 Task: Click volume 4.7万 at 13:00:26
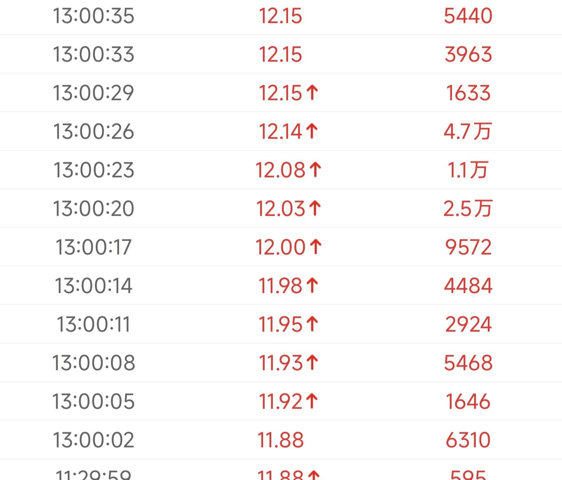tap(468, 131)
